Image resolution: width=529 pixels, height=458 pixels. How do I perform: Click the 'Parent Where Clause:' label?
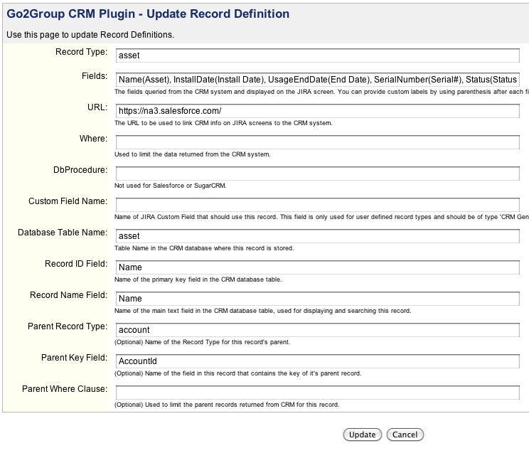[65, 389]
